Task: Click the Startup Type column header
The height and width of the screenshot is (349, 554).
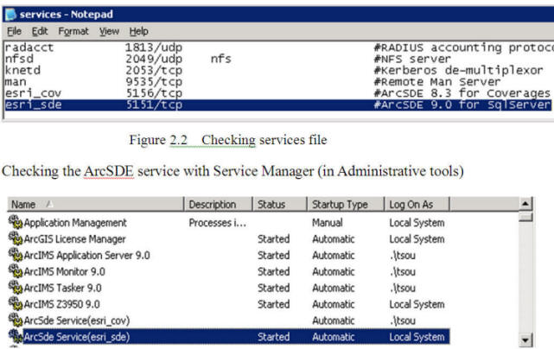Action: [x=346, y=205]
